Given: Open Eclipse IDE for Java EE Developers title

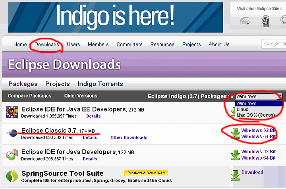Looking at the screenshot, I should pos(74,109).
